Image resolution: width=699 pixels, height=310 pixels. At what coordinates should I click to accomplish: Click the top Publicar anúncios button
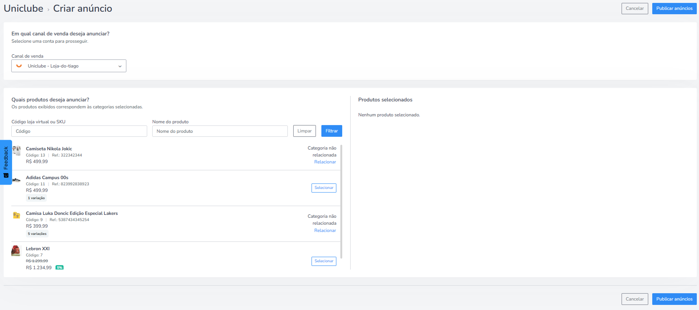click(674, 8)
